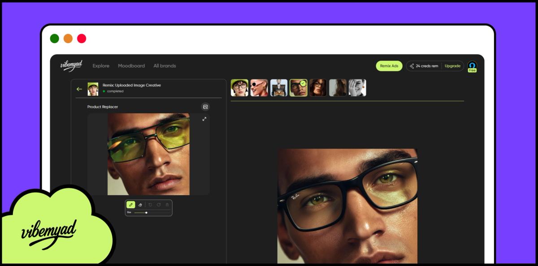The width and height of the screenshot is (538, 266).
Task: Click the Upgrade link in the header
Action: 451,66
